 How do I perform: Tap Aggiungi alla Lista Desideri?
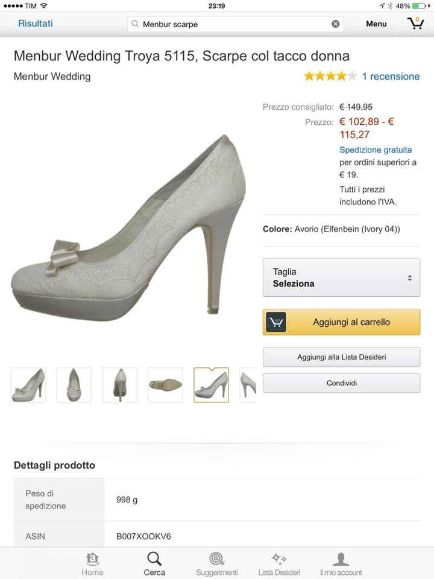click(x=341, y=357)
